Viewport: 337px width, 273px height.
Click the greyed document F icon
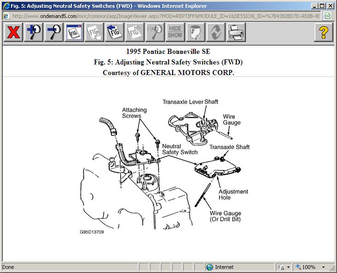(195, 32)
